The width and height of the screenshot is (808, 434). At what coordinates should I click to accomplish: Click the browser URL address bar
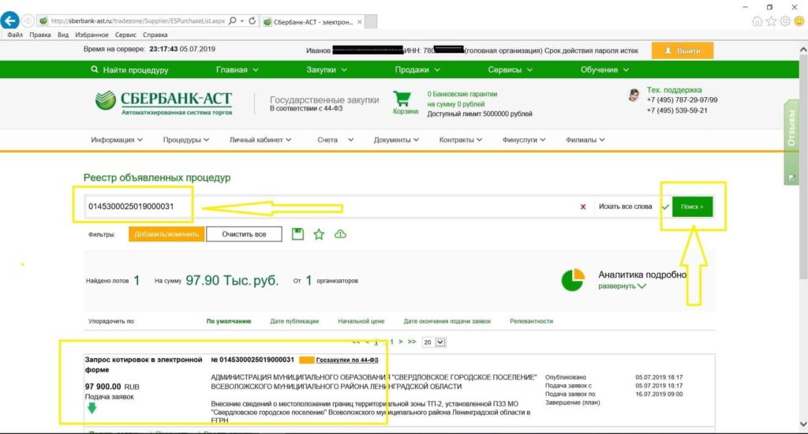(x=137, y=21)
